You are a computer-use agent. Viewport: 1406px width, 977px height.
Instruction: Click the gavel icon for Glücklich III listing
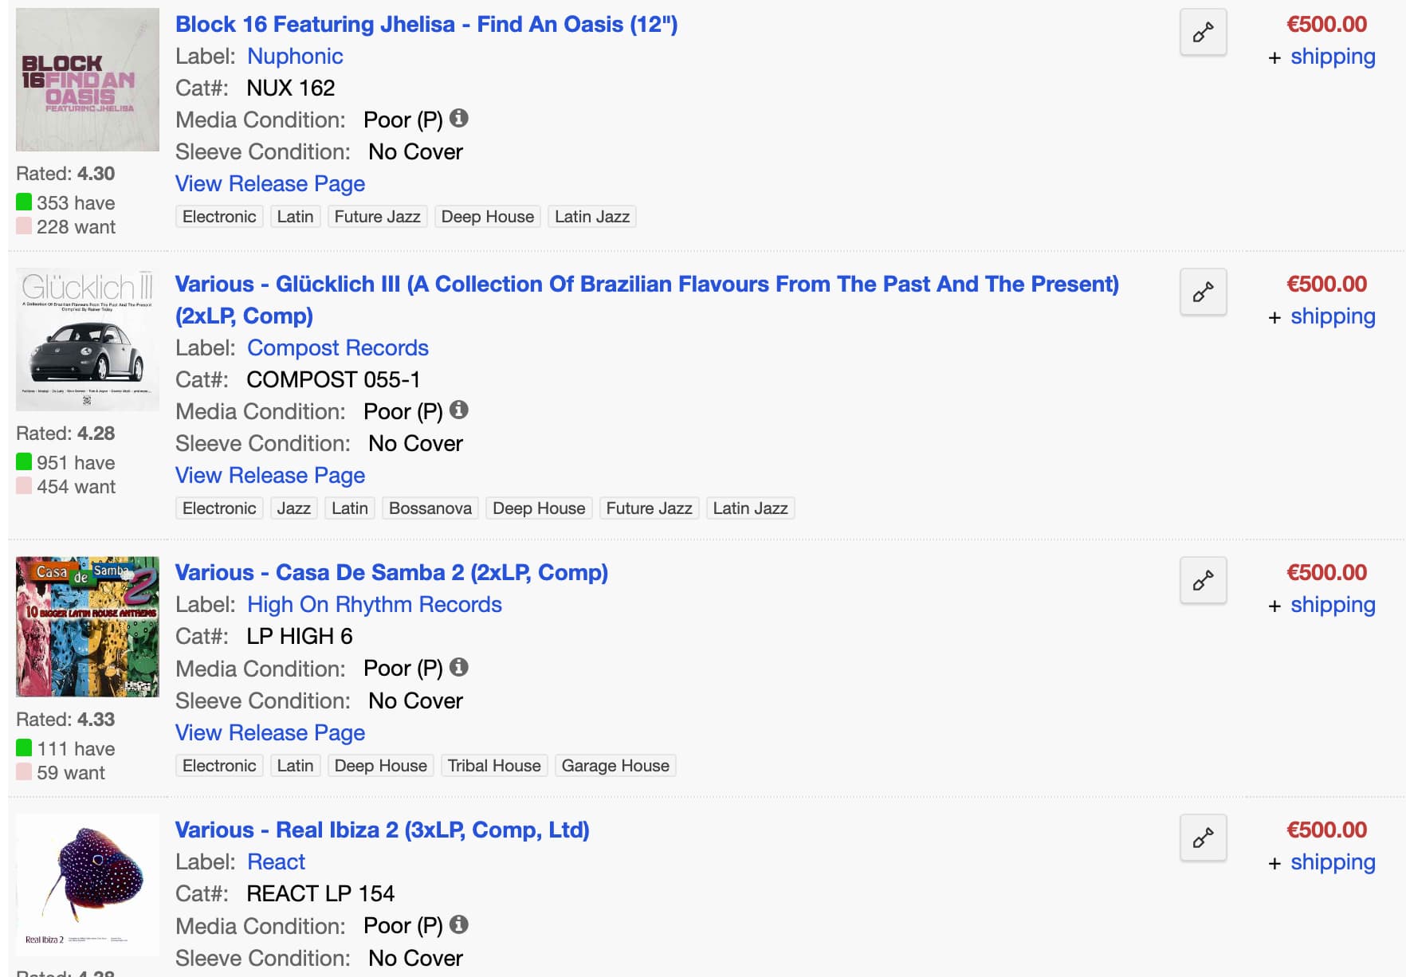pyautogui.click(x=1203, y=292)
